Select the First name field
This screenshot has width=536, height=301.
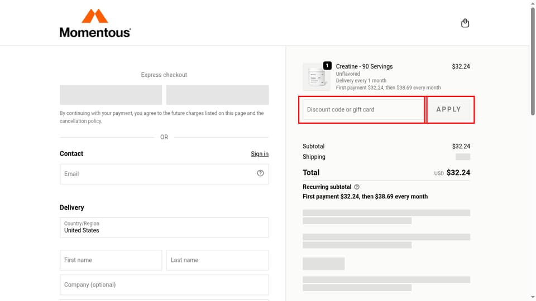pos(111,260)
